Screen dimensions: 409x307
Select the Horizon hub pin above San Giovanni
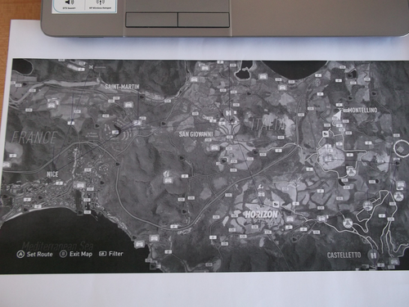click(x=228, y=113)
